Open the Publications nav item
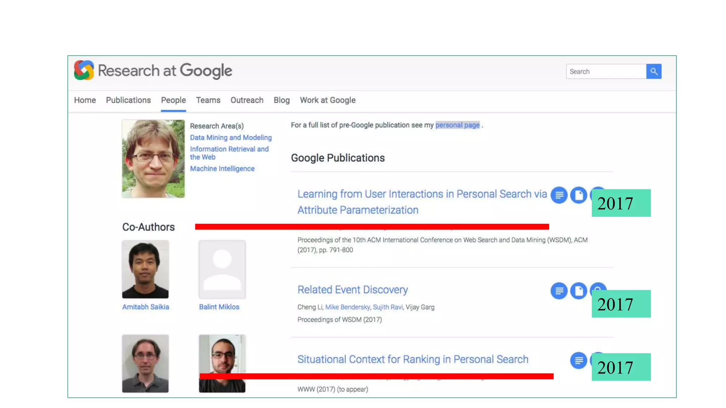This screenshot has width=726, height=408. (128, 100)
